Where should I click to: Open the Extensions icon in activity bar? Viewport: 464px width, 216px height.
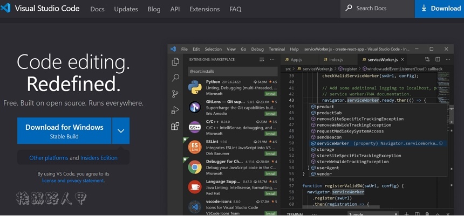[175, 126]
